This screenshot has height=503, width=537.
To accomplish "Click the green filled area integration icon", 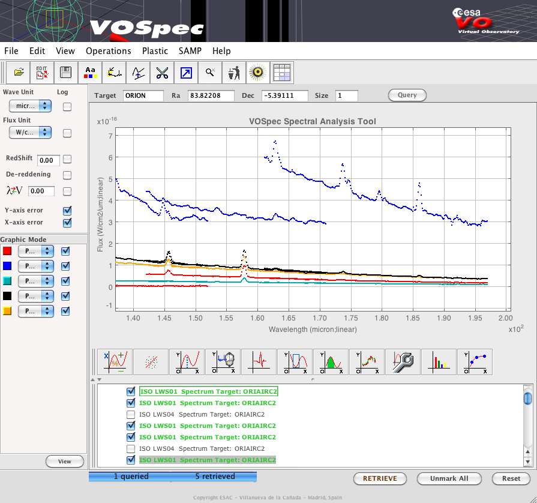I will point(331,362).
